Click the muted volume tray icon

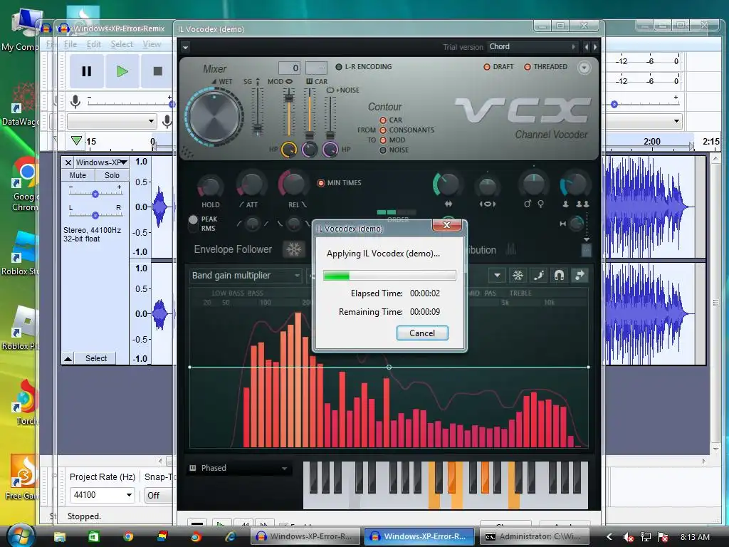pyautogui.click(x=628, y=537)
